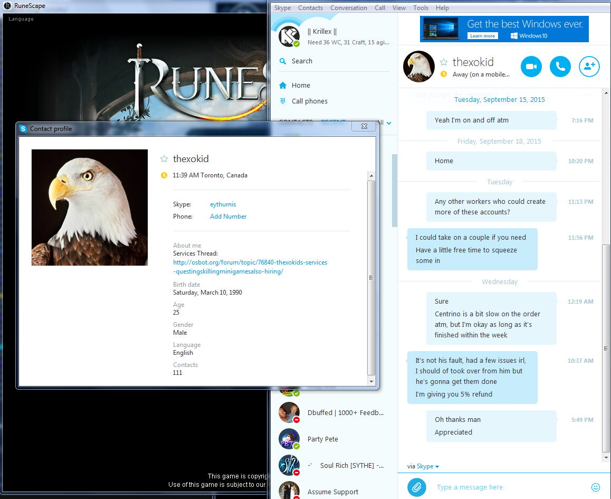611x499 pixels.
Task: Click the Skype logo in Contact profile title
Action: [x=23, y=129]
